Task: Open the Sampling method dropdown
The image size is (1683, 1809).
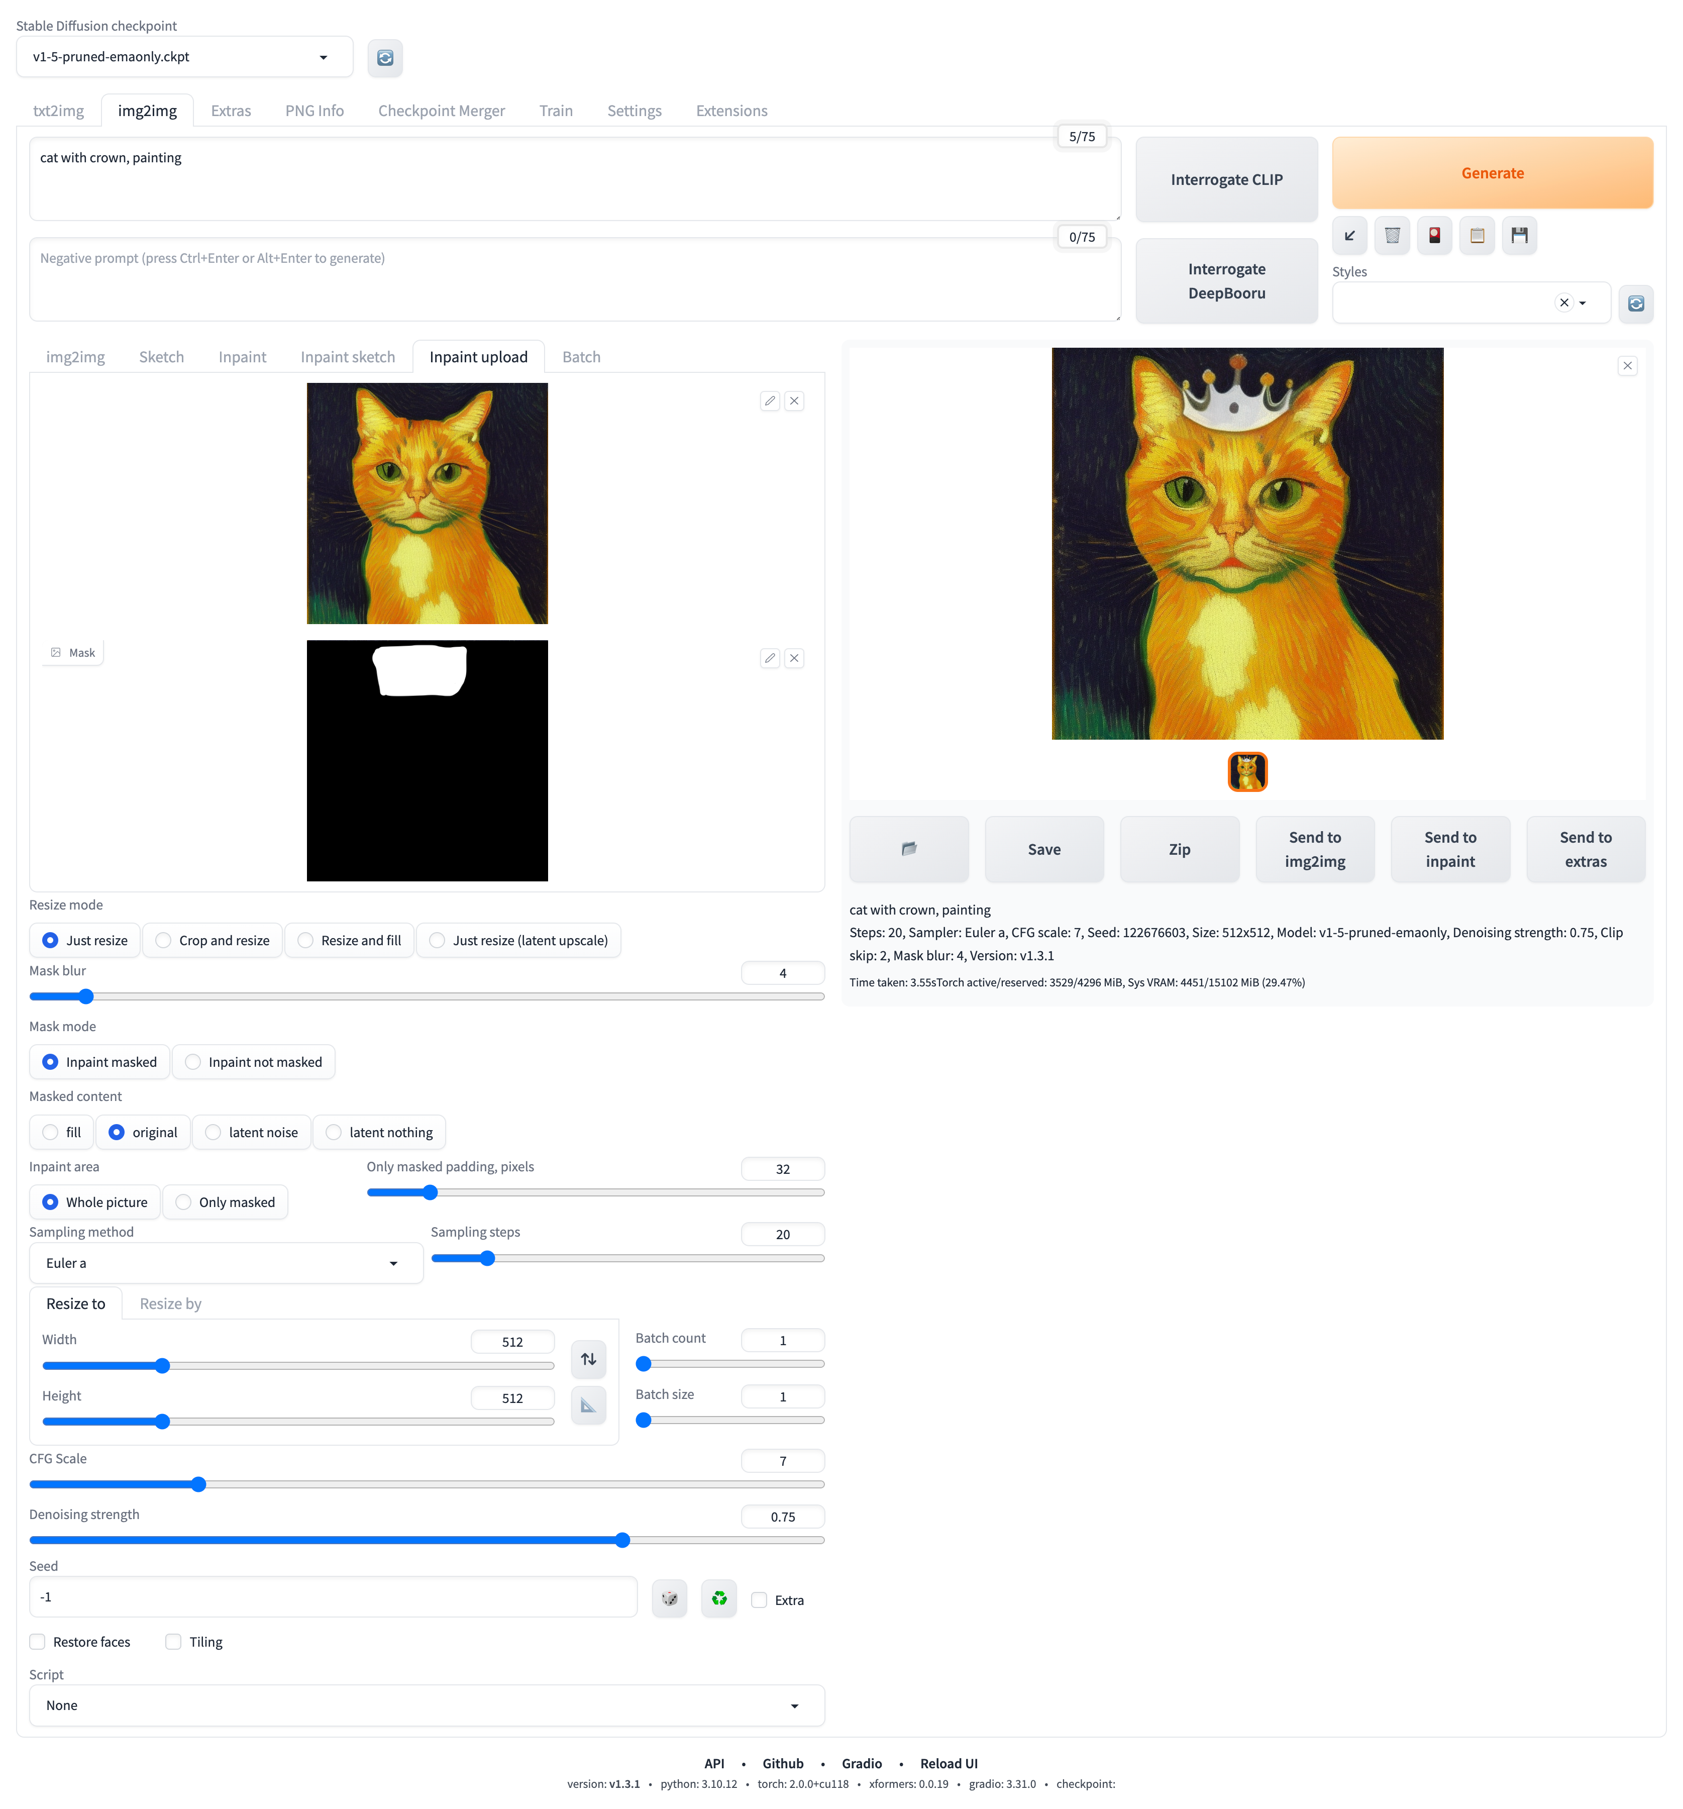Action: 226,1263
